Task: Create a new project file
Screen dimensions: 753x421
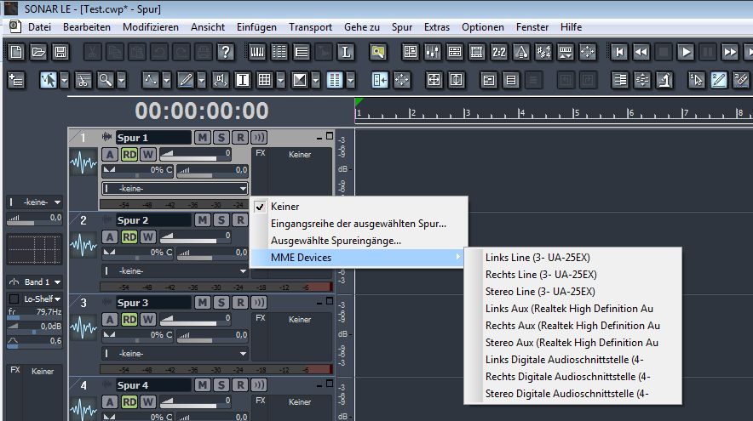Action: [16, 52]
